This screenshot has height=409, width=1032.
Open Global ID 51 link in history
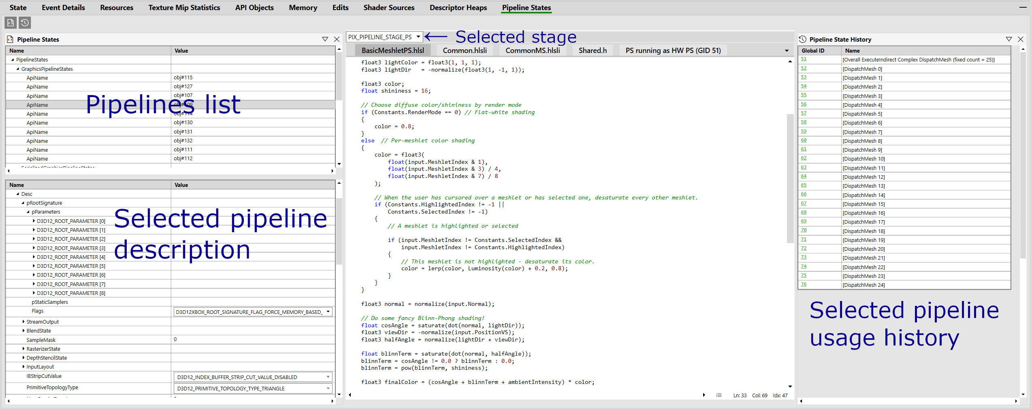coord(804,59)
